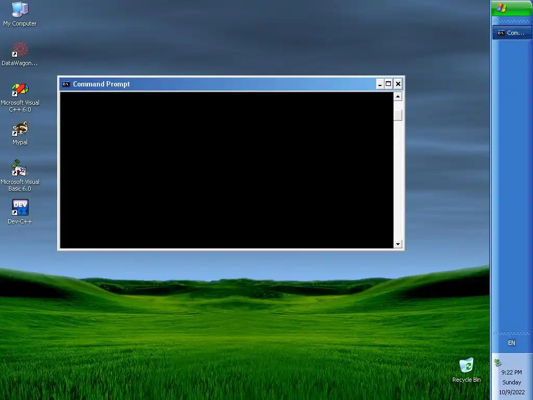Open the Command Prompt window system menu icon
Screen dimensions: 533x400
click(x=66, y=84)
